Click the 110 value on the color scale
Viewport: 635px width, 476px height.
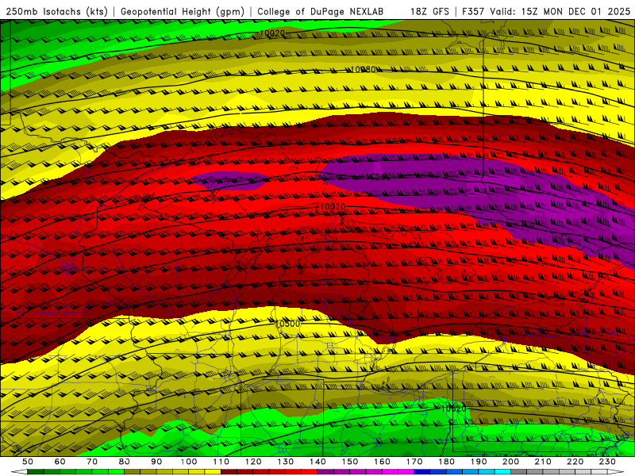click(221, 462)
